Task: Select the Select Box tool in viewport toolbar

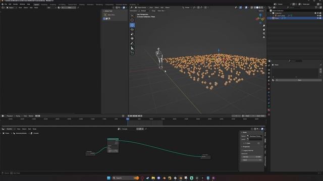Action: click(x=132, y=16)
